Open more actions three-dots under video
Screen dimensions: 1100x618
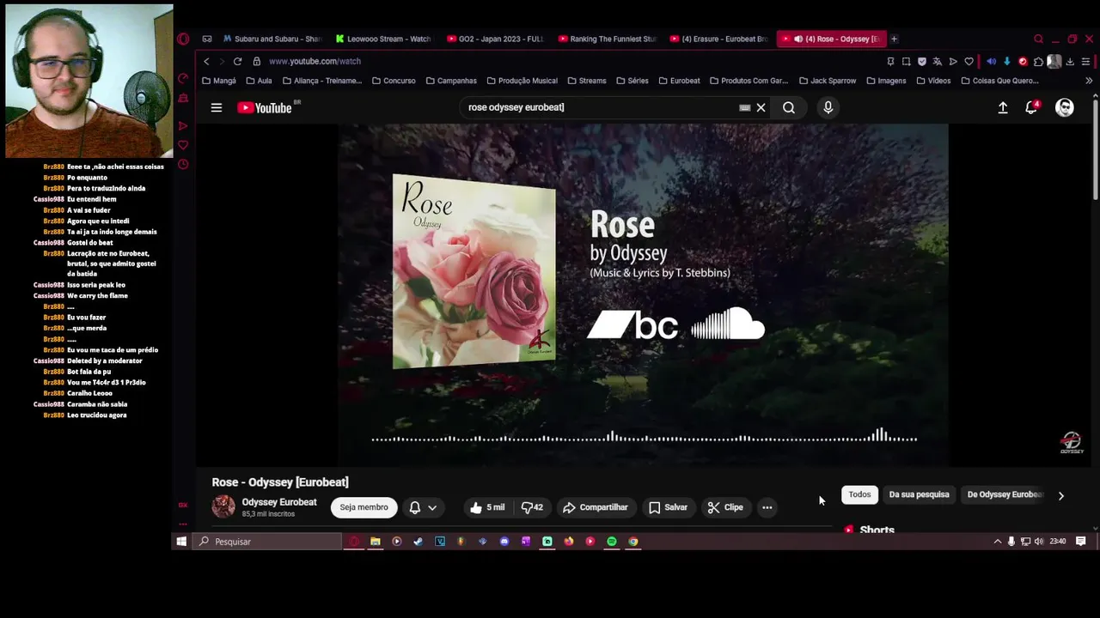[767, 507]
